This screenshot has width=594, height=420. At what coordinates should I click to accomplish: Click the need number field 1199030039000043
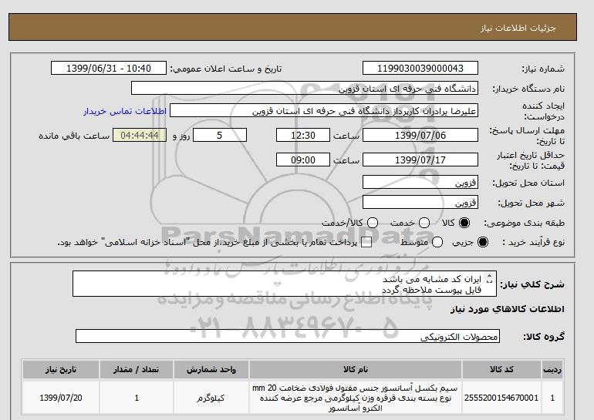click(420, 68)
